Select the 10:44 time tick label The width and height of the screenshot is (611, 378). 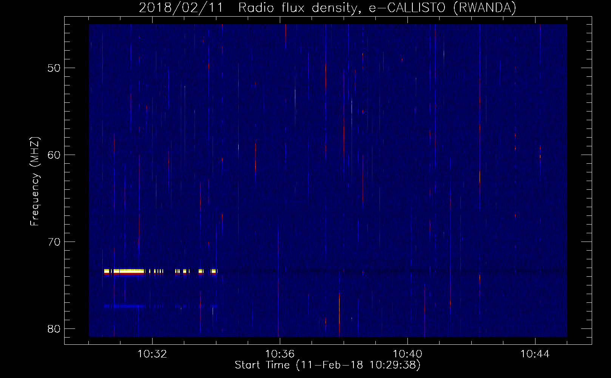535,354
